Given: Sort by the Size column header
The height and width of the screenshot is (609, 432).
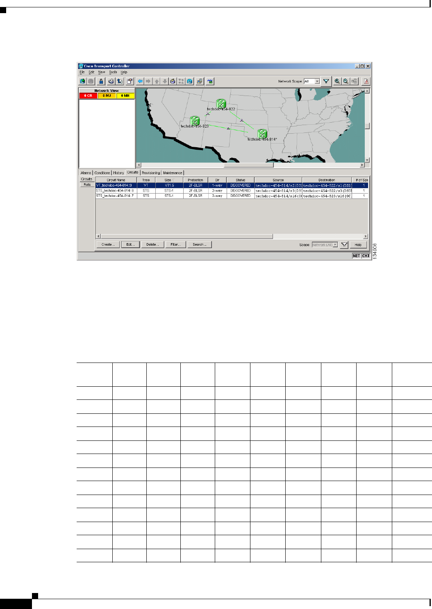Looking at the screenshot, I should click(169, 180).
